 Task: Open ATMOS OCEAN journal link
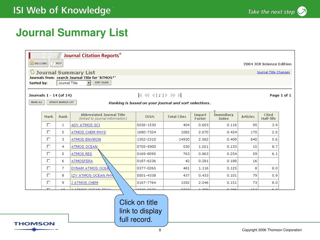click(x=84, y=147)
